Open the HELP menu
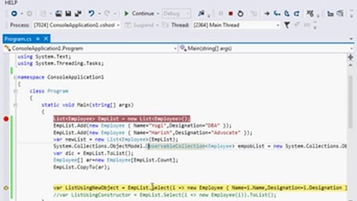 (x=11, y=3)
